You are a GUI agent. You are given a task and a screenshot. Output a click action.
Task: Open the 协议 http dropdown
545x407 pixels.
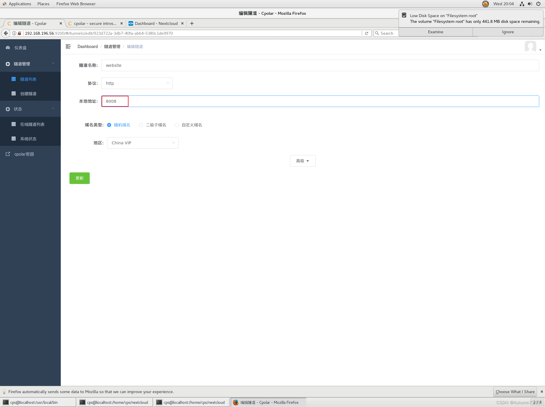(x=137, y=83)
